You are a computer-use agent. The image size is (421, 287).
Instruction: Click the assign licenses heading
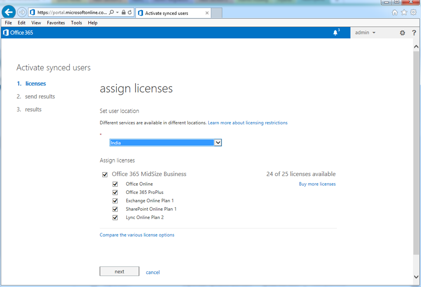(136, 89)
